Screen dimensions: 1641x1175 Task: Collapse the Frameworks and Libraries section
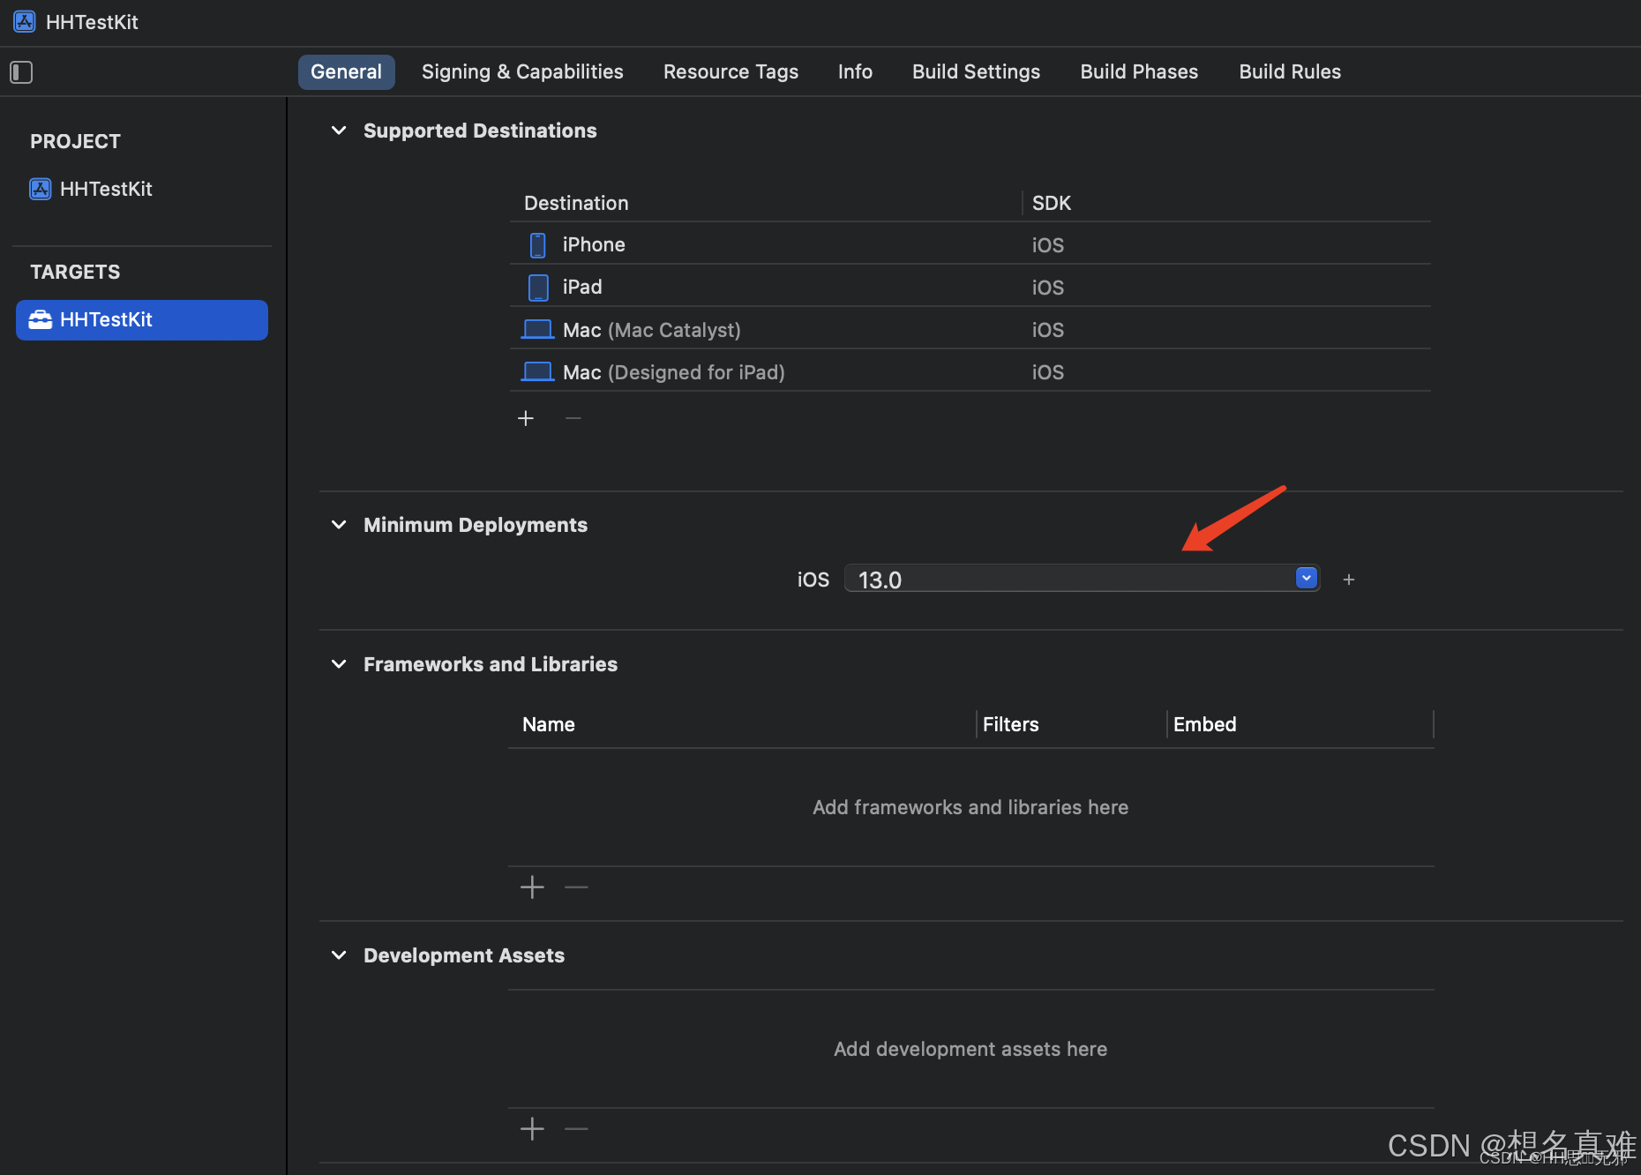[x=339, y=663]
